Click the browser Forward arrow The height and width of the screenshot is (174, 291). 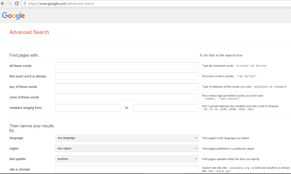(x=10, y=4)
